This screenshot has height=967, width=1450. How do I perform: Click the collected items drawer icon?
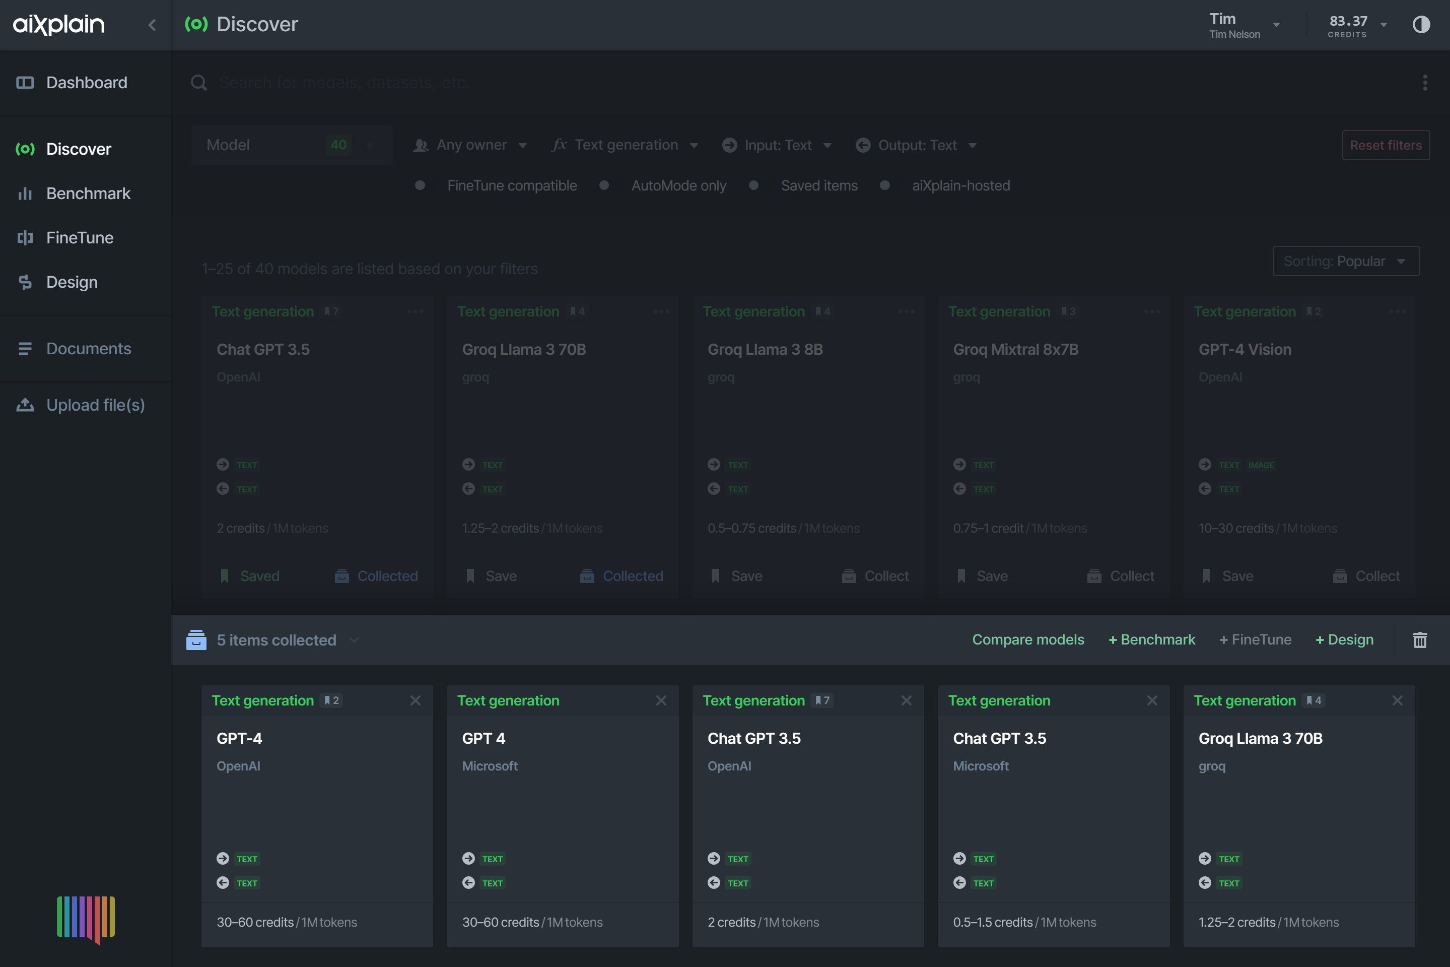tap(196, 640)
